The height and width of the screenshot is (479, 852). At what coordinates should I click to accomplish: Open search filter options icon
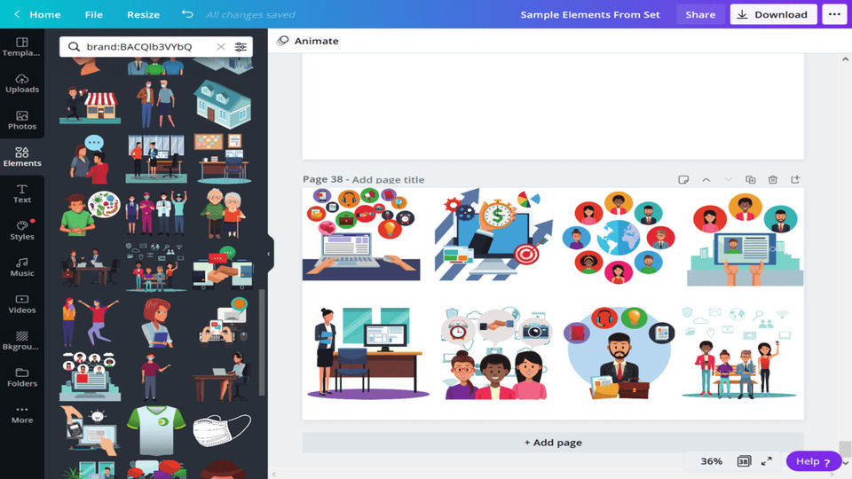click(241, 47)
